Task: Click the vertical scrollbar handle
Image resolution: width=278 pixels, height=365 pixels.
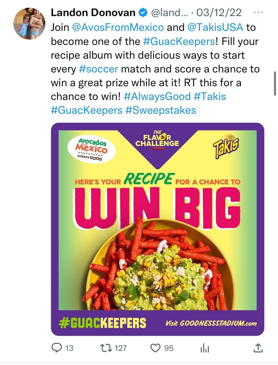Action: pyautogui.click(x=275, y=83)
